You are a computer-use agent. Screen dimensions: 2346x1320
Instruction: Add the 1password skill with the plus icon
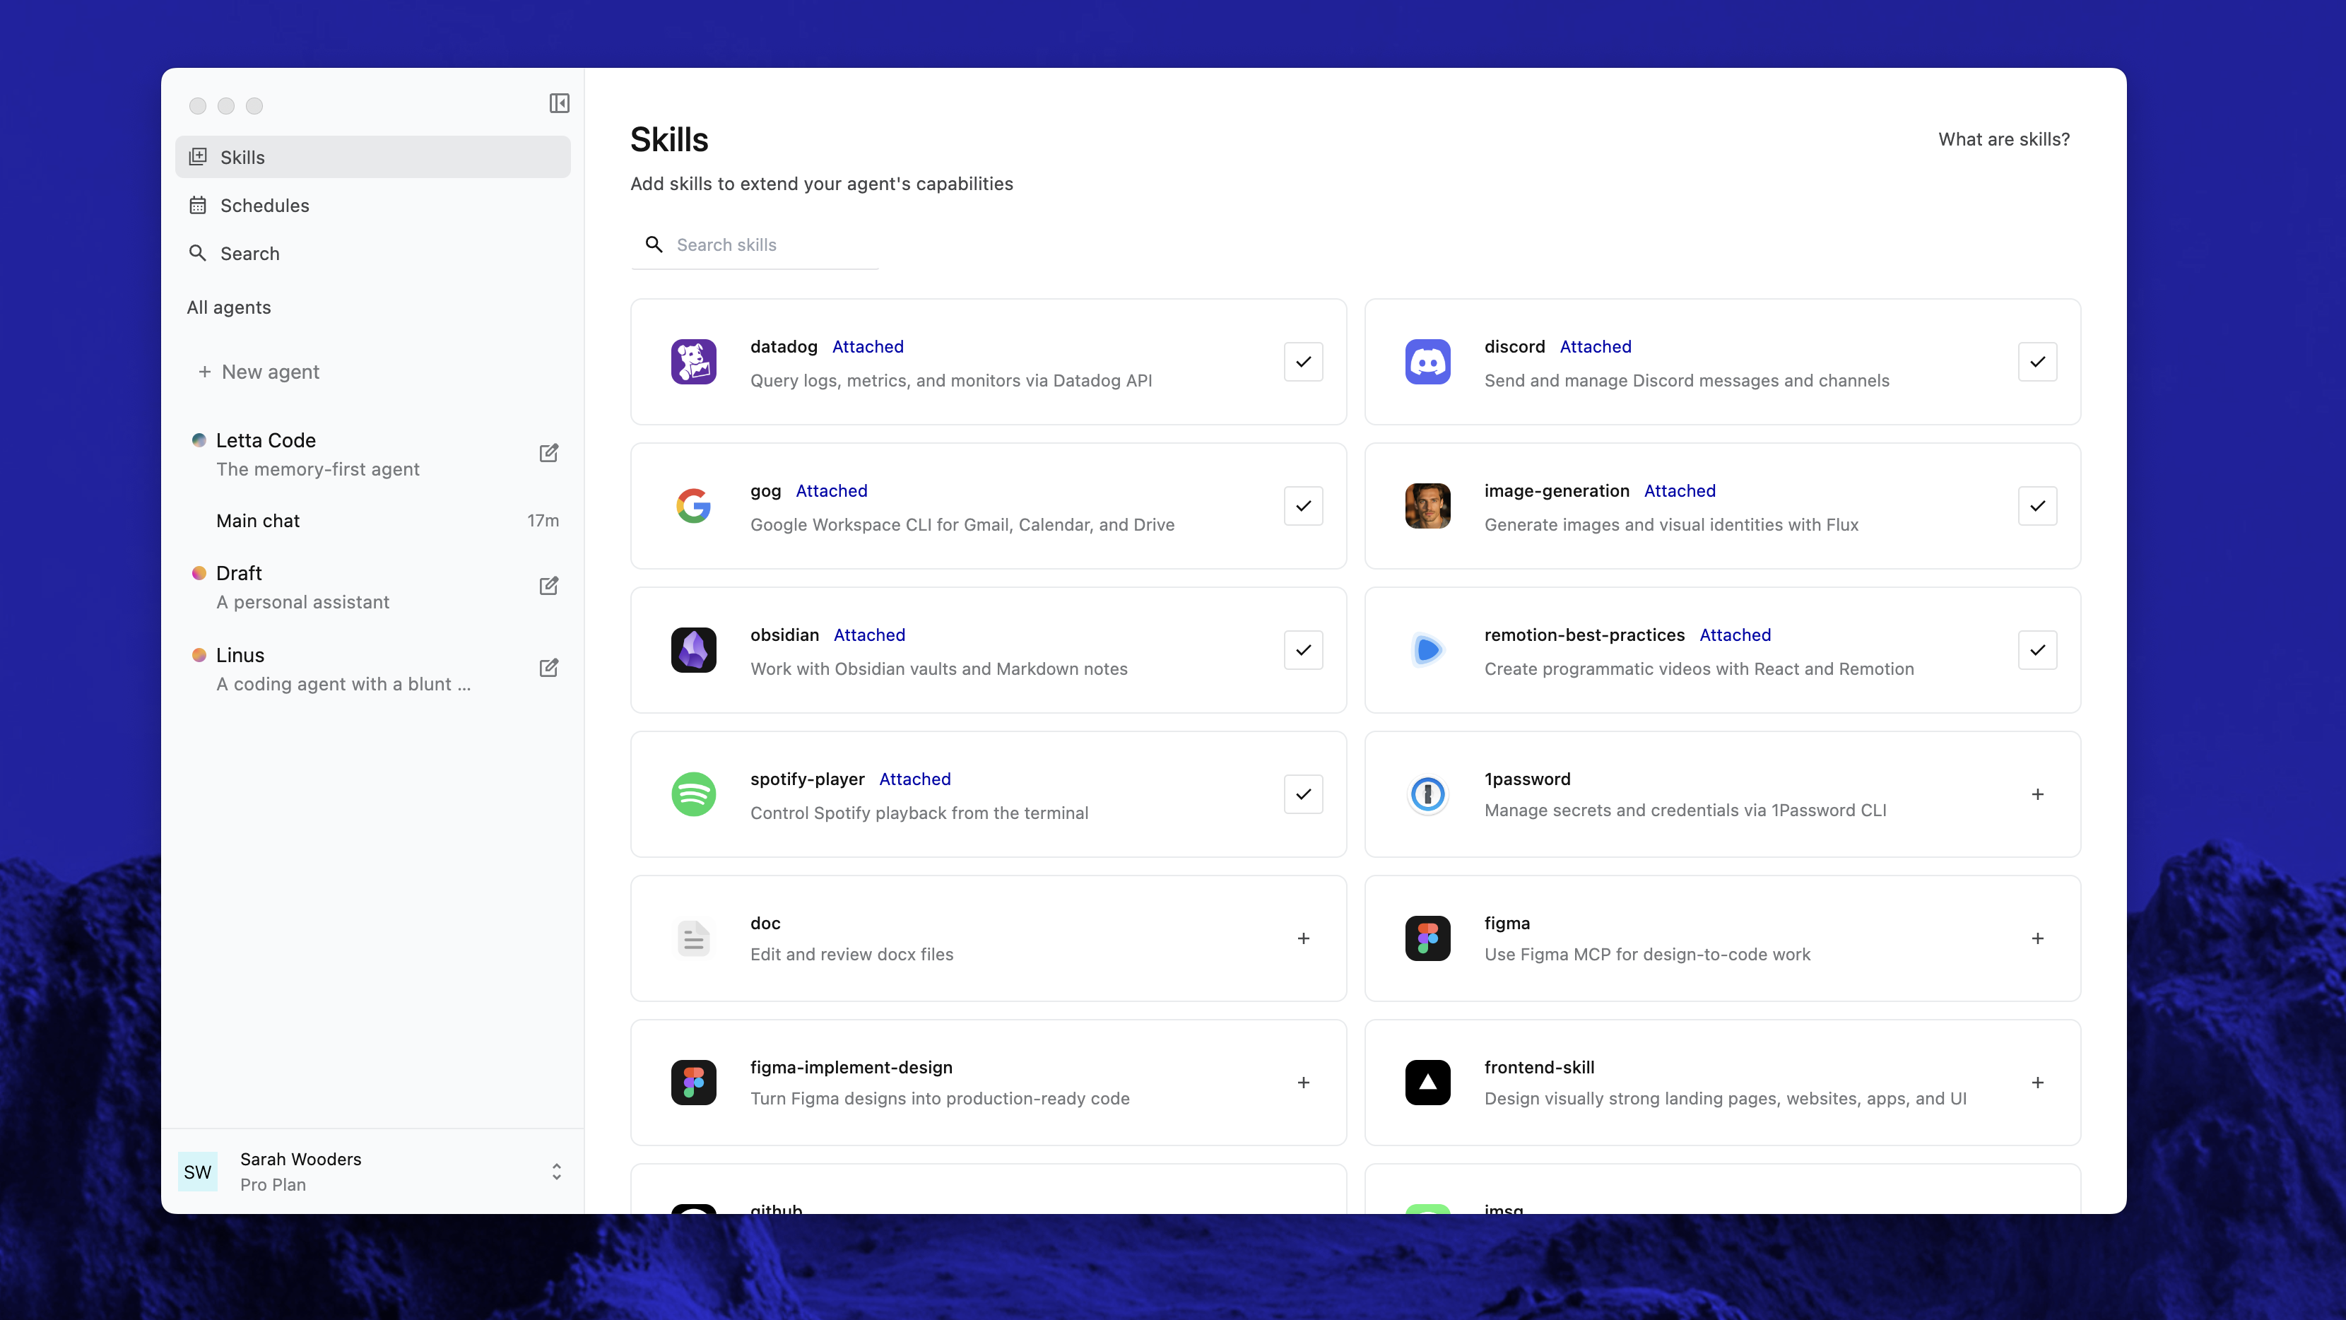coord(2037,794)
